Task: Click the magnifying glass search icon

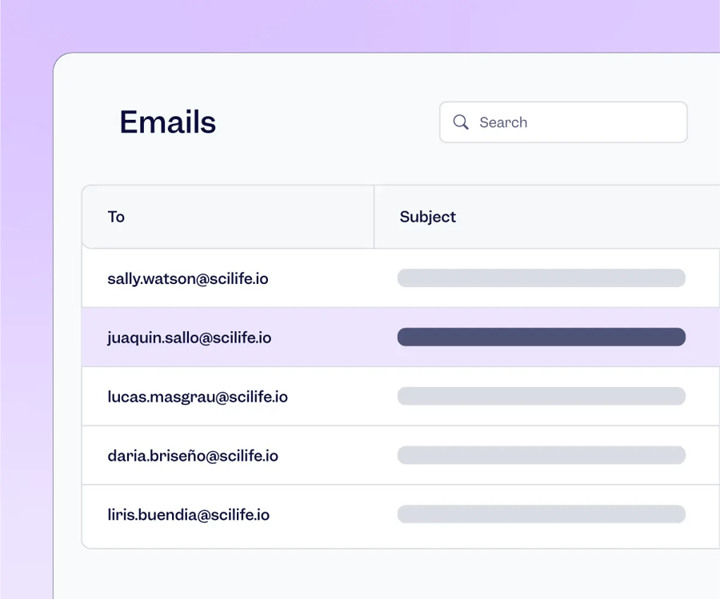Action: [x=461, y=122]
